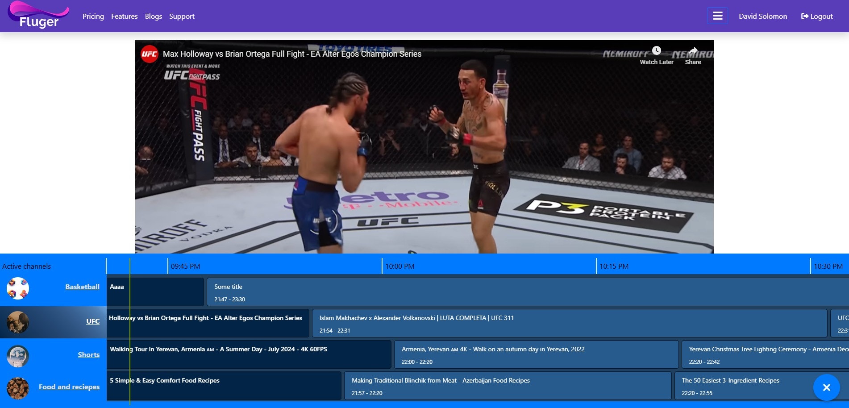
Task: Open the Fluger logo home link
Action: pyautogui.click(x=38, y=15)
